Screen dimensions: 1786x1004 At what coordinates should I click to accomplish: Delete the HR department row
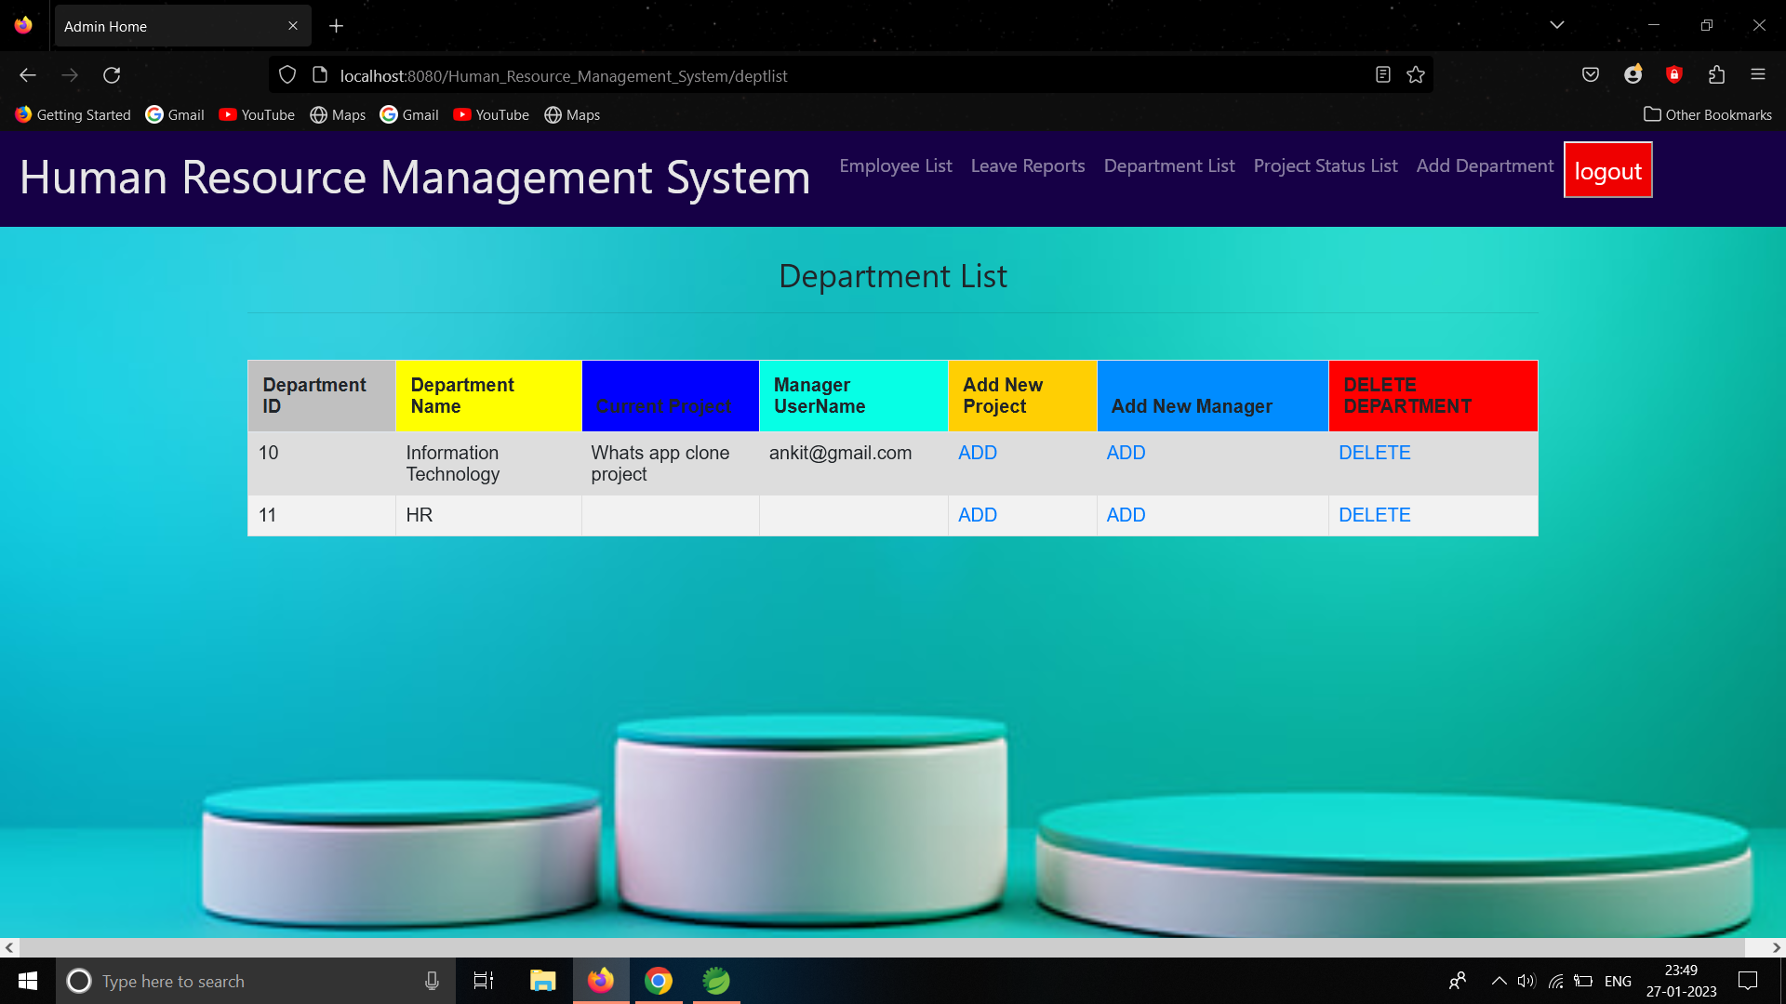pos(1374,515)
